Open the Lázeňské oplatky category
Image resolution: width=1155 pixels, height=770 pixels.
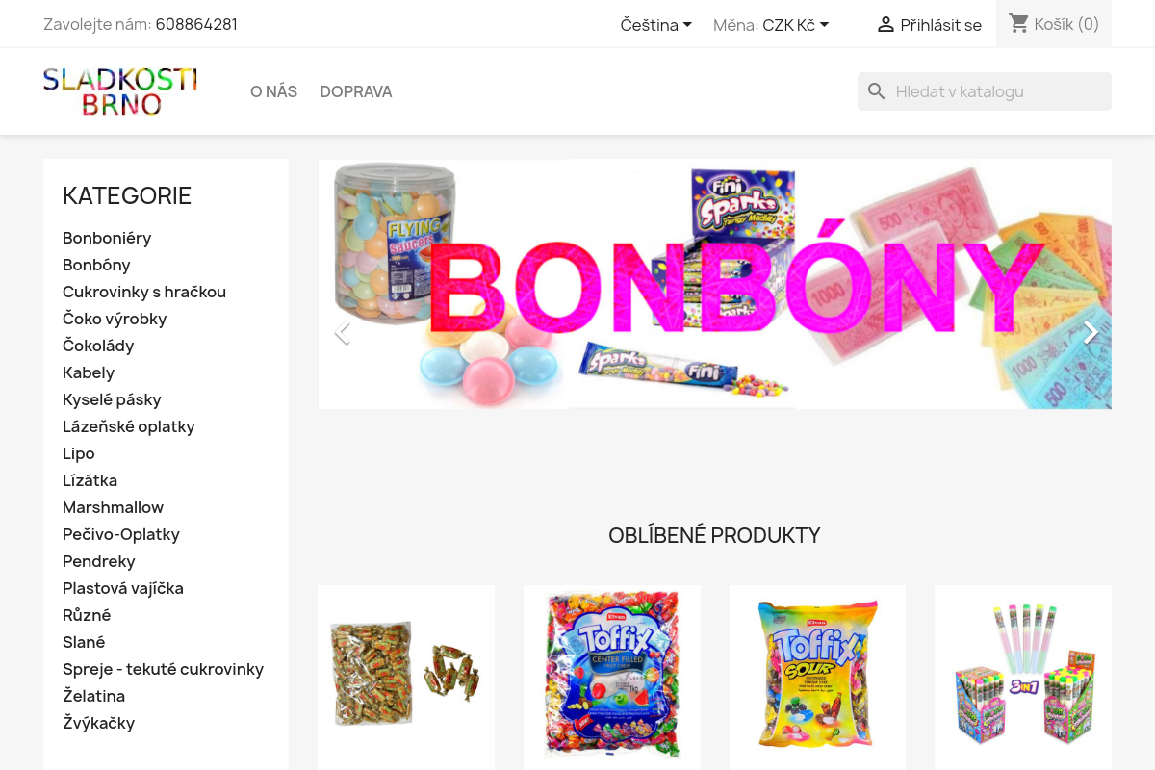coord(129,426)
